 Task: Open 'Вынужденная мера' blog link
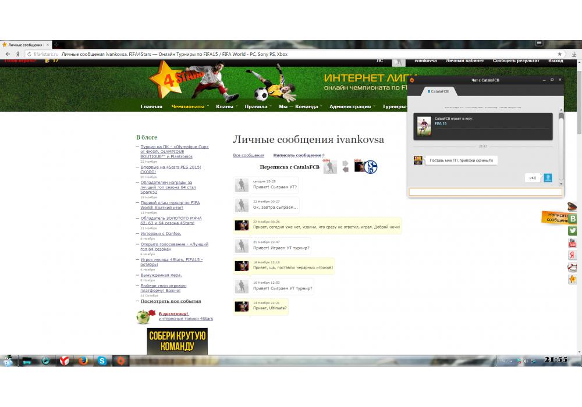(161, 275)
